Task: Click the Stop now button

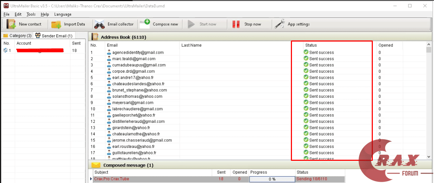Action: point(247,24)
